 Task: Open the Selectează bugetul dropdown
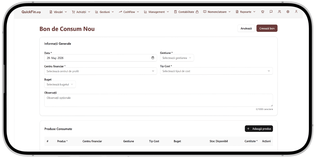point(60,84)
